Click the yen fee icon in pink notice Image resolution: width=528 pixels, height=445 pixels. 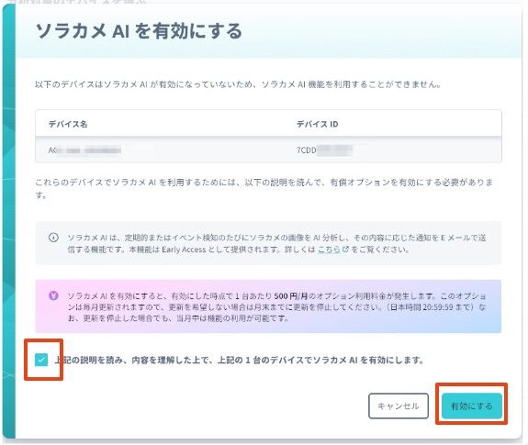[53, 295]
